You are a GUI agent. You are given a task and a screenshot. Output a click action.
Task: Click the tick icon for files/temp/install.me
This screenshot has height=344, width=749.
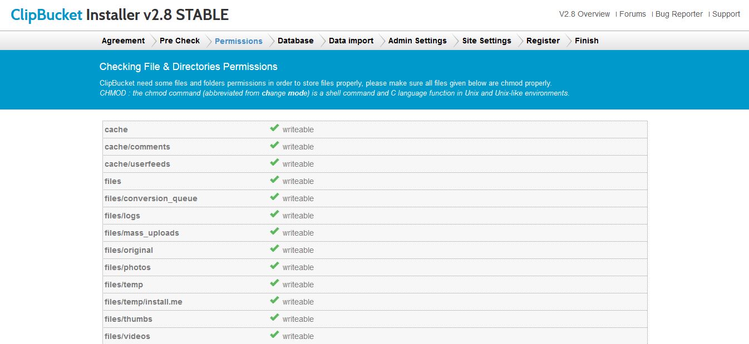[274, 301]
